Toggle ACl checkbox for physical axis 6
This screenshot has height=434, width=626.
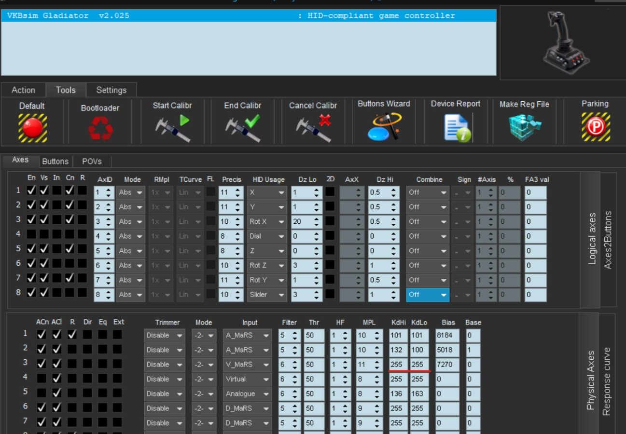[56, 407]
